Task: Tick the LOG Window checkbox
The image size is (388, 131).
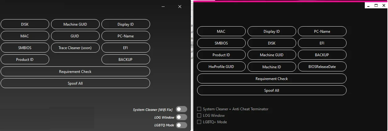Action: (200, 116)
